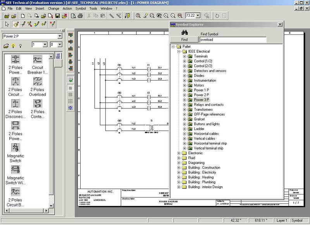Open the File menu
The width and height of the screenshot is (310, 225).
10,9
